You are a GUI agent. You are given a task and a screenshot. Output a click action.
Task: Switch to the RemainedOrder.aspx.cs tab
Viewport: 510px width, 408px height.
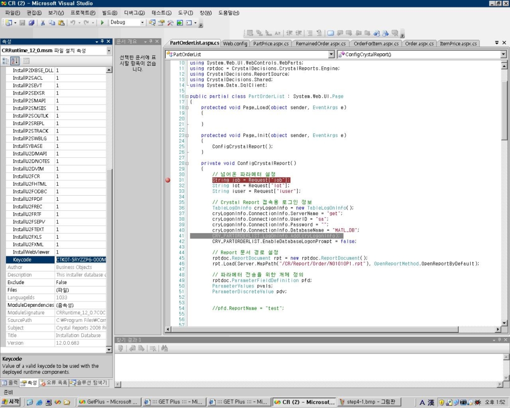(321, 44)
